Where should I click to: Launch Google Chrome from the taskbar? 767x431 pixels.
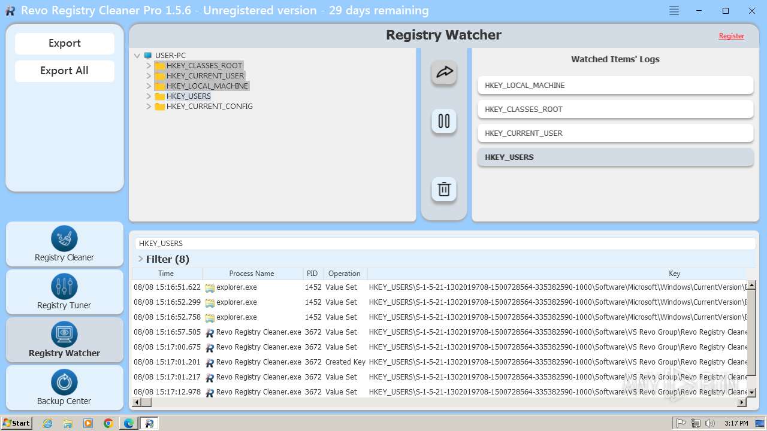point(108,423)
